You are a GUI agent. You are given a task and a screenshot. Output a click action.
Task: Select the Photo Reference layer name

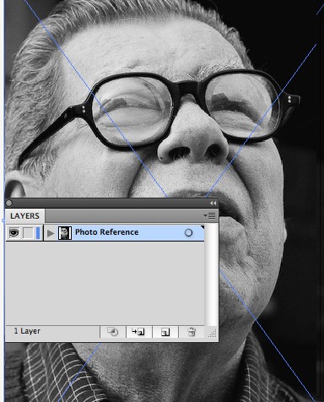click(106, 232)
